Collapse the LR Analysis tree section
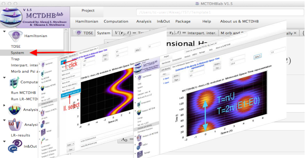The width and height of the screenshot is (305, 158). 4,120
